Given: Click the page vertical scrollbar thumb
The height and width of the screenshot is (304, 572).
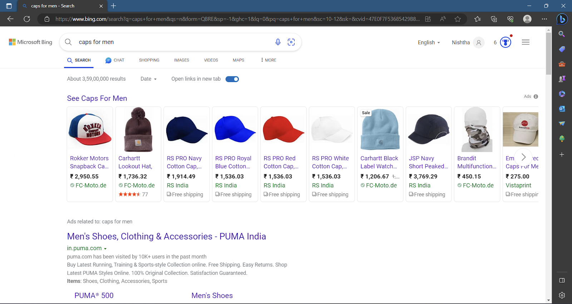Looking at the screenshot, I should (548, 54).
